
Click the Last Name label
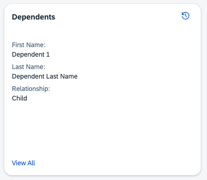point(29,67)
